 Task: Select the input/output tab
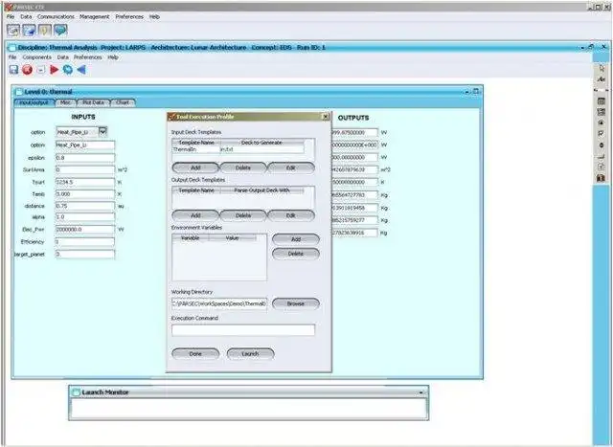(x=34, y=102)
